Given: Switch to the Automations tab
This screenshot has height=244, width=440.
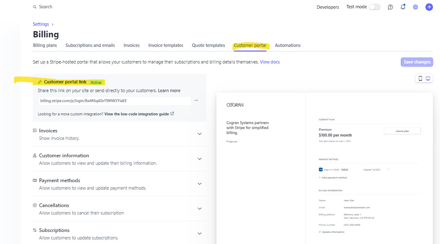Looking at the screenshot, I should coord(287,45).
